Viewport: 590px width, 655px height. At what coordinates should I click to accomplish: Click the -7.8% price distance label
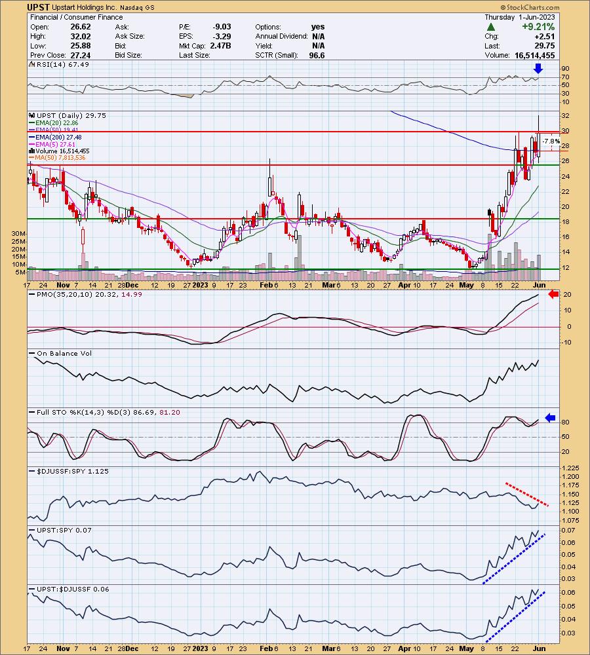tap(551, 141)
